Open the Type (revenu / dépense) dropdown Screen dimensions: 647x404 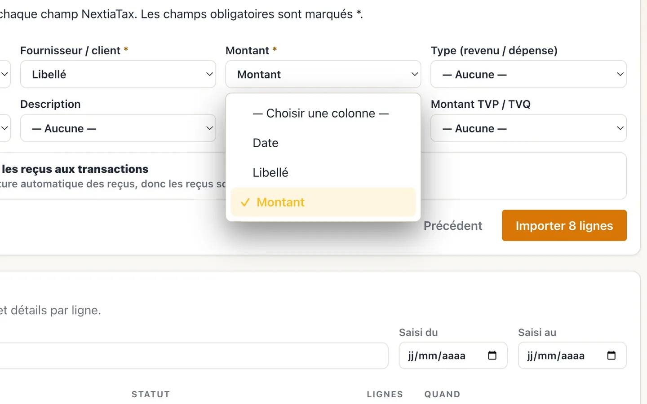[528, 74]
